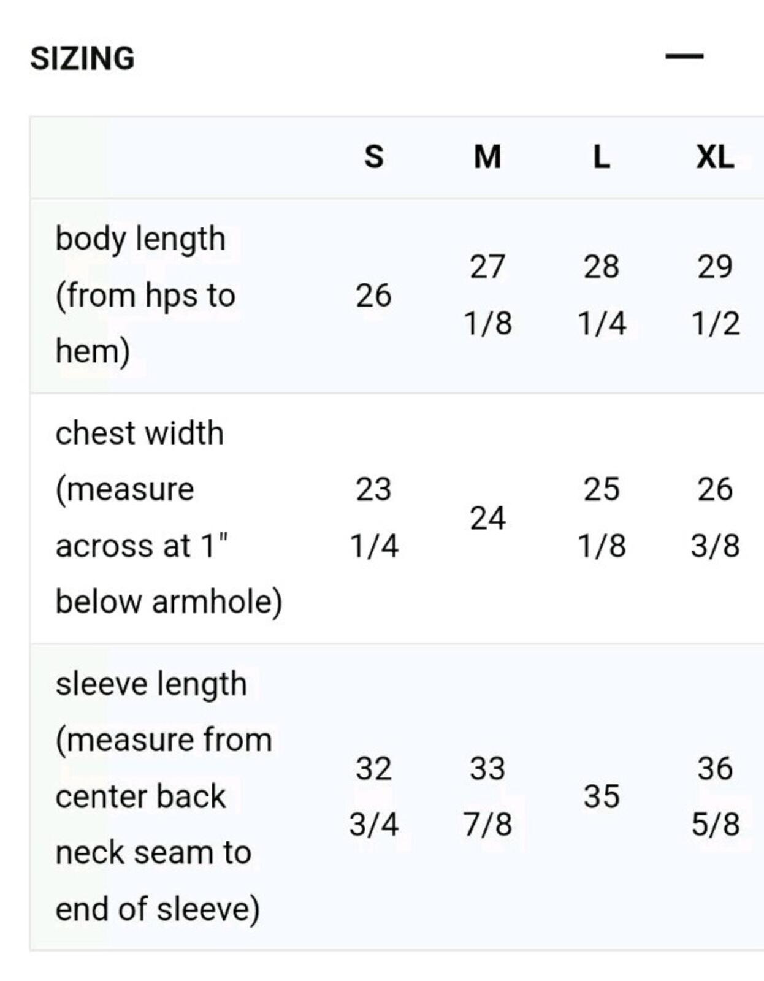
Task: Click the body length row label
Action: [146, 296]
